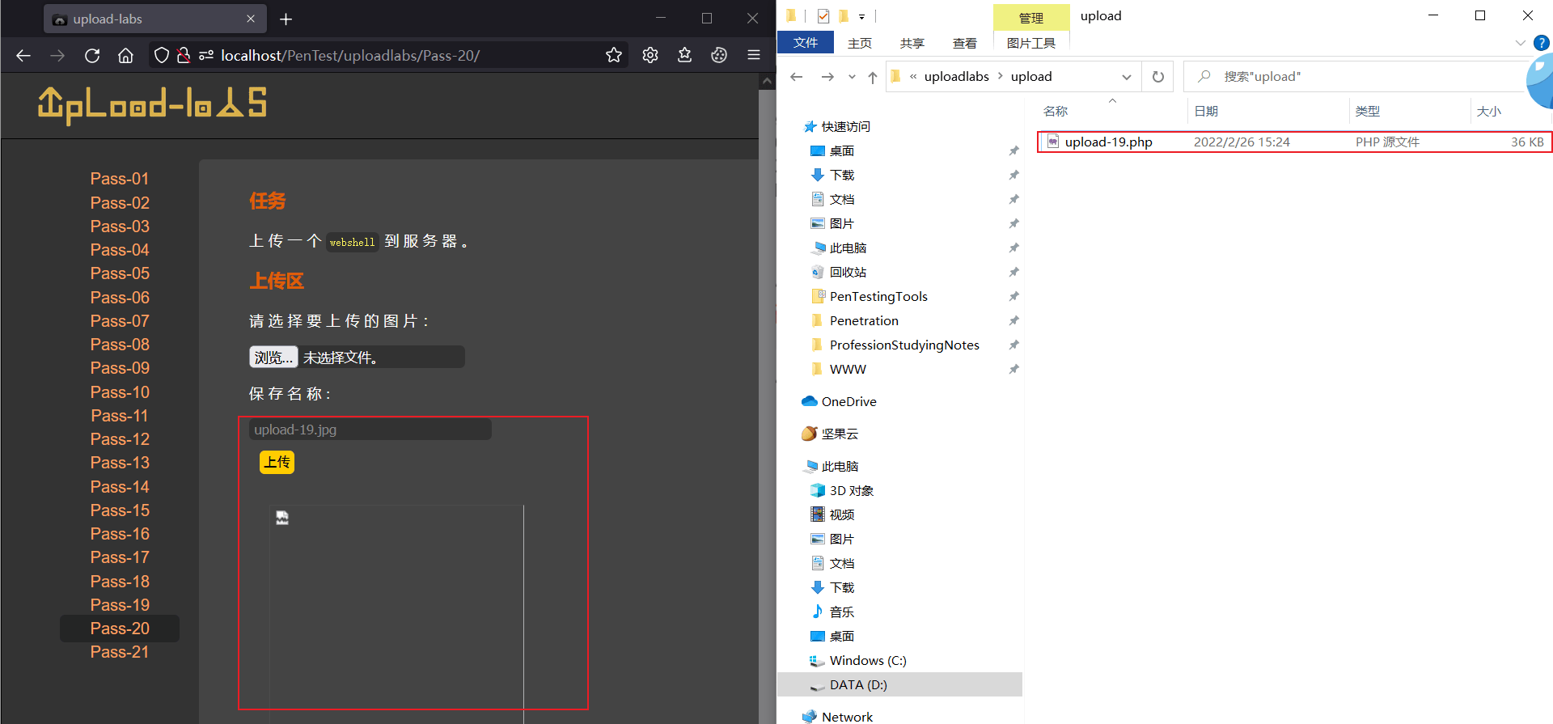
Task: Open the Pass-19 link
Action: (120, 605)
